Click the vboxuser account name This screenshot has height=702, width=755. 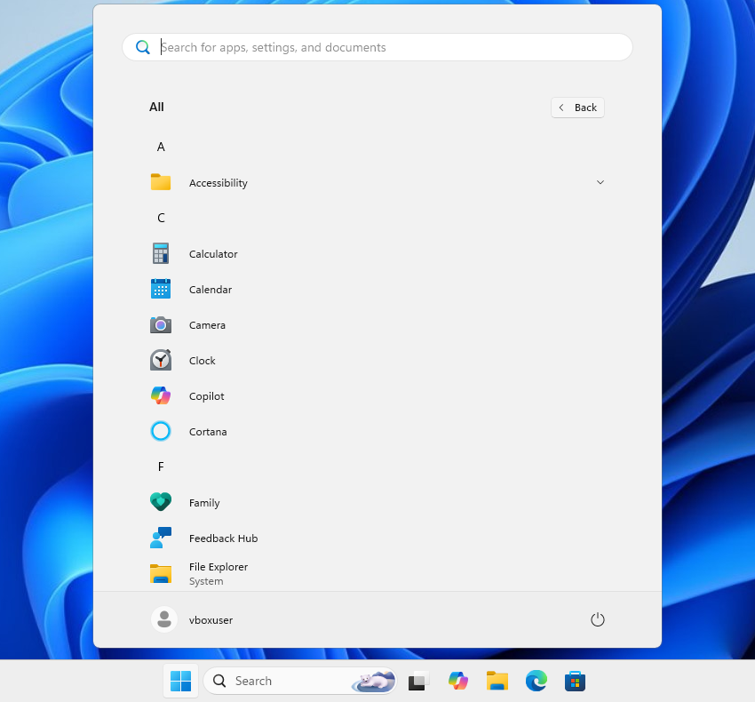pyautogui.click(x=211, y=620)
